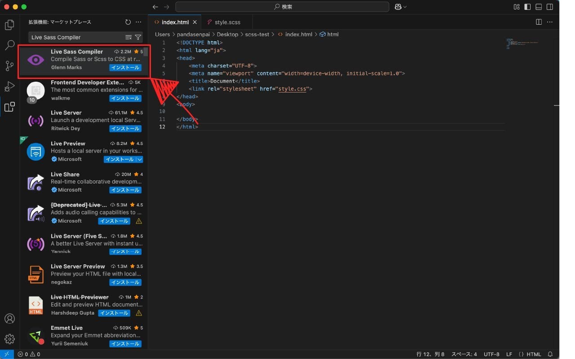Open the Explorer view in the activity bar
This screenshot has height=359, width=575.
pyautogui.click(x=9, y=25)
